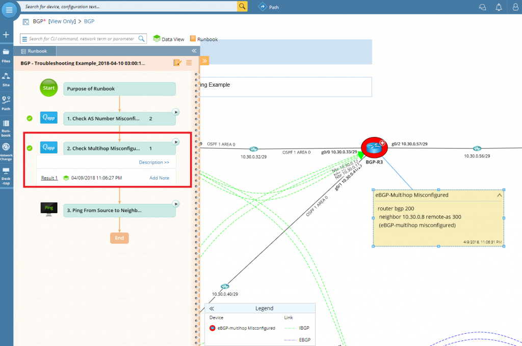Image resolution: width=522 pixels, height=346 pixels.
Task: Click the yellow search magnifier button
Action: point(242,6)
